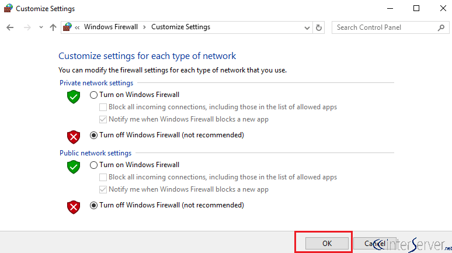Toggle Notify me checkbox under Private network
The image size is (452, 253).
point(103,119)
